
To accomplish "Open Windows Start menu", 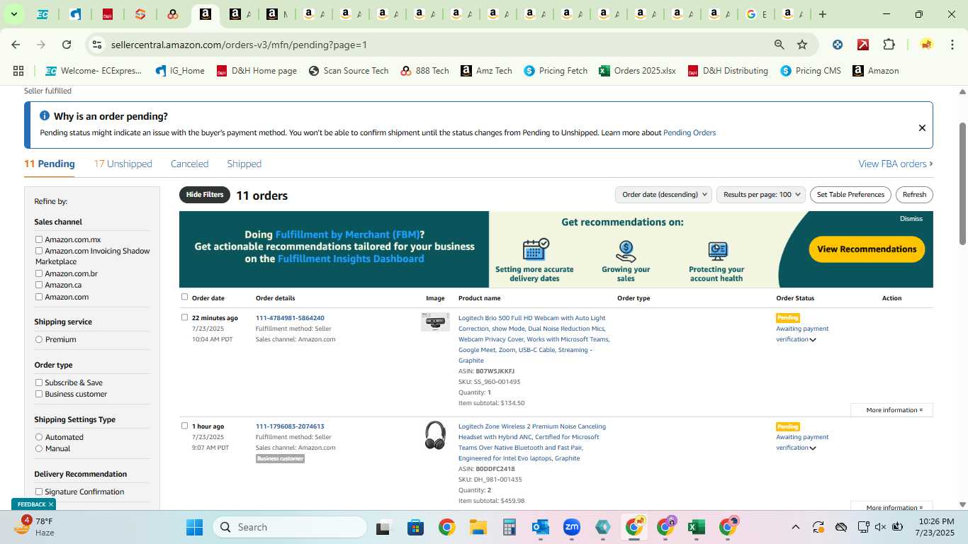I will [x=194, y=527].
